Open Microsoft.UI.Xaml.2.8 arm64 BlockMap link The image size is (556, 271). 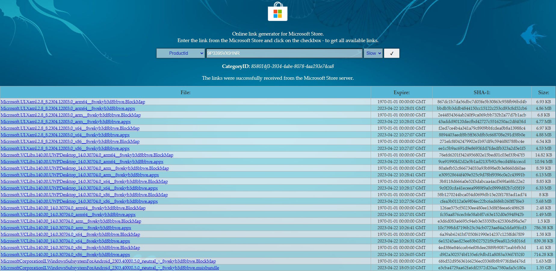73,102
